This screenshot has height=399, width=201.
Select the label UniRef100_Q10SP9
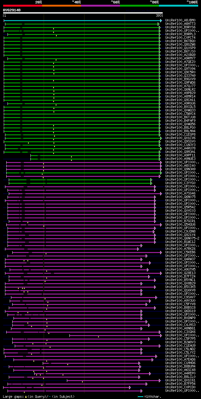click(181, 48)
